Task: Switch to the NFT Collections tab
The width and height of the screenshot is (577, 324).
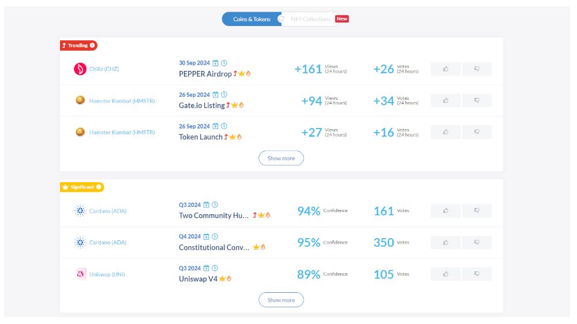Action: pyautogui.click(x=310, y=19)
